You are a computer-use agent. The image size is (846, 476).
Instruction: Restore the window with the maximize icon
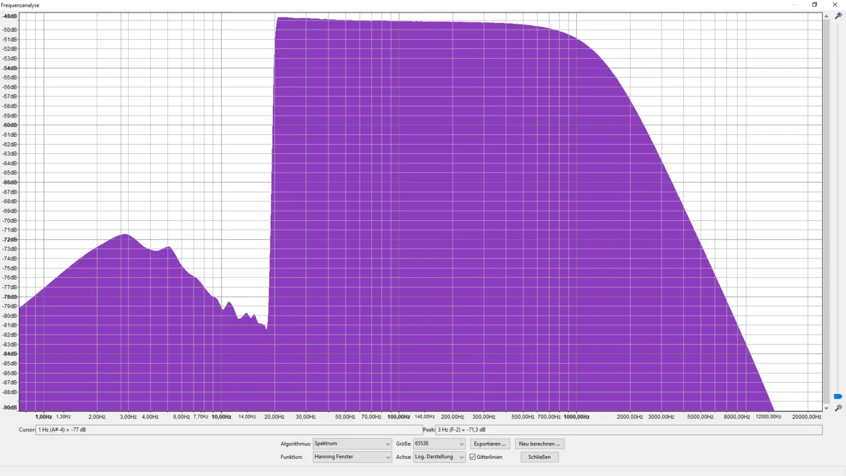tap(814, 5)
